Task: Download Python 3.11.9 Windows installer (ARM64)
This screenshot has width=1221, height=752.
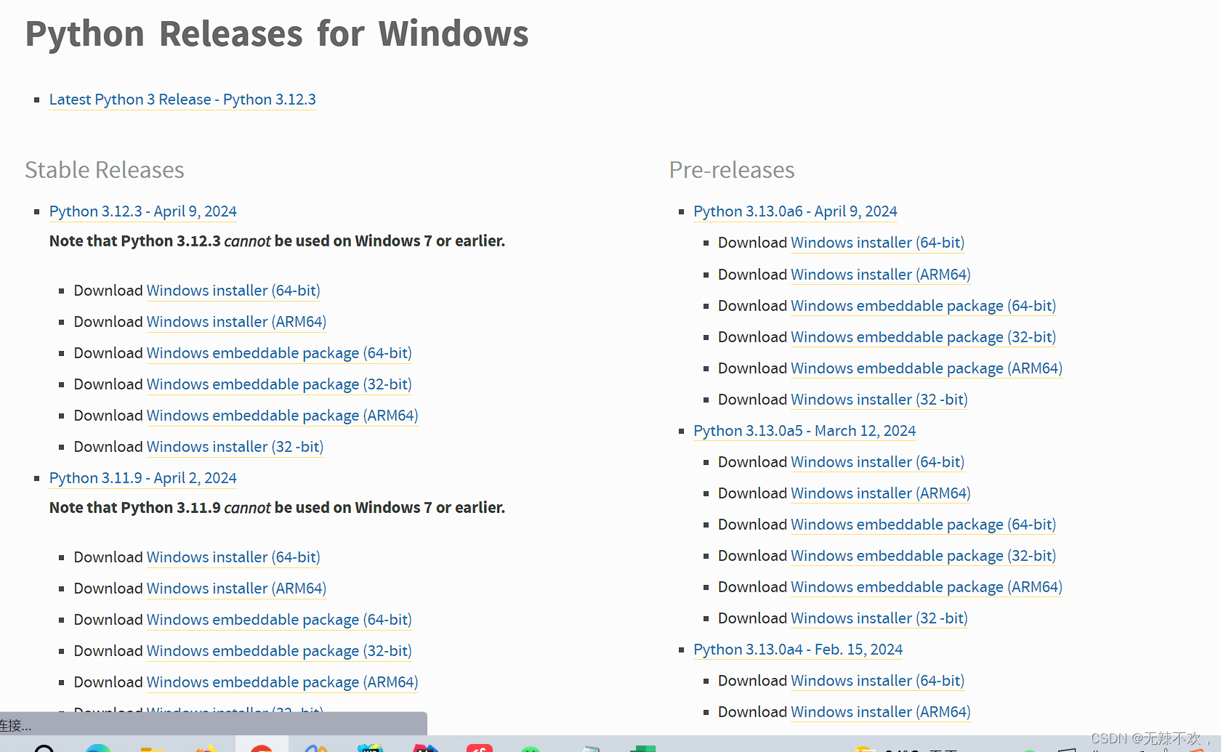Action: 236,589
